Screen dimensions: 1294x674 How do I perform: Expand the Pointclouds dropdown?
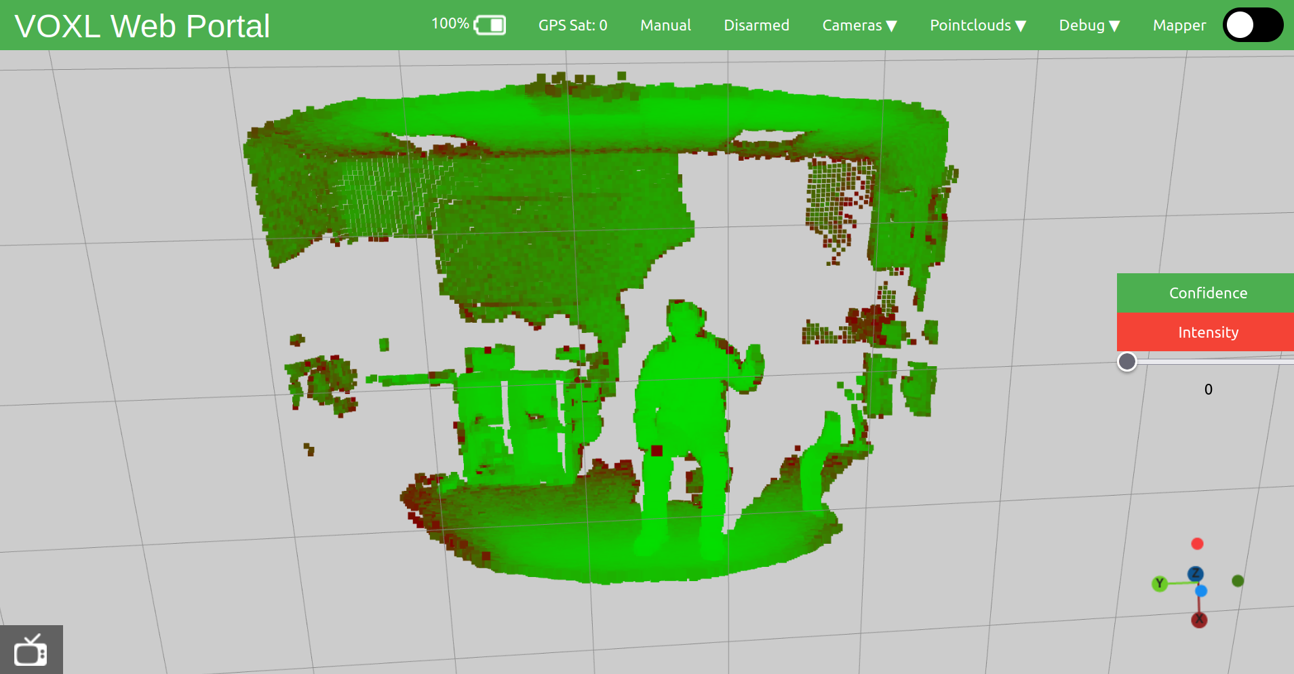pos(977,25)
